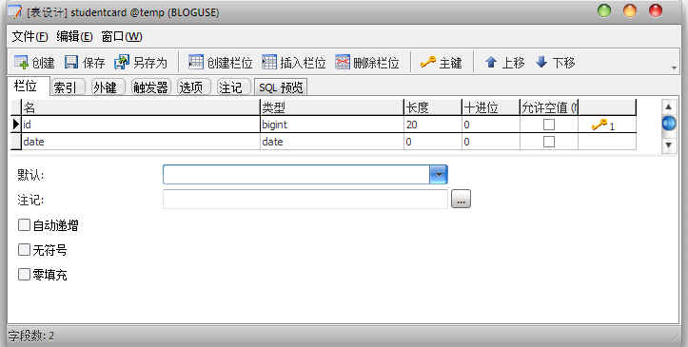The image size is (688, 347).
Task: Click the blue scrollbar thumb of field grid
Action: click(x=669, y=124)
